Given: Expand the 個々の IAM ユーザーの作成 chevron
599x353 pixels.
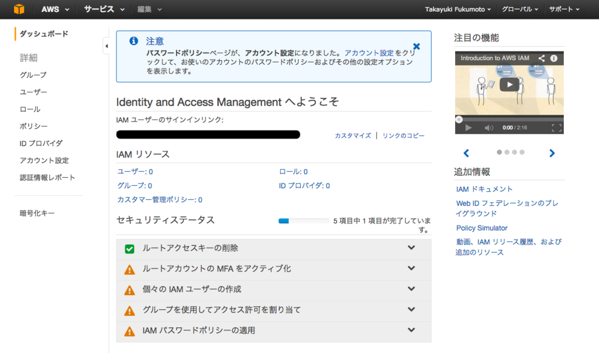Looking at the screenshot, I should pyautogui.click(x=411, y=289).
